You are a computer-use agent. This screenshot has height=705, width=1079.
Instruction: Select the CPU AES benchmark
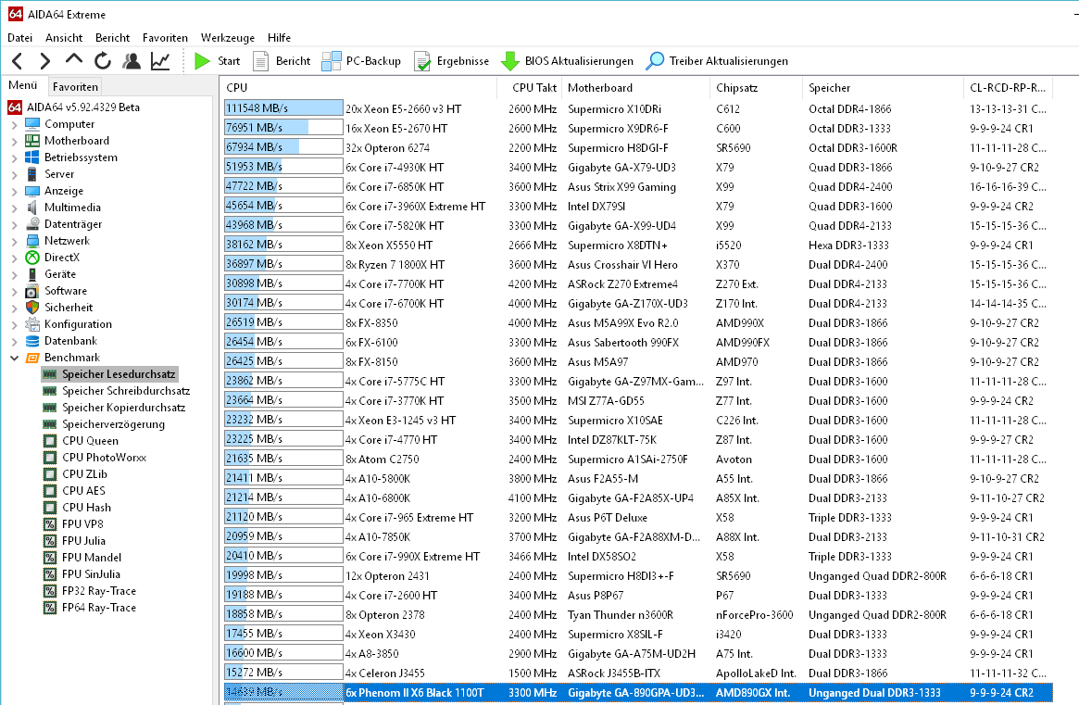click(74, 491)
